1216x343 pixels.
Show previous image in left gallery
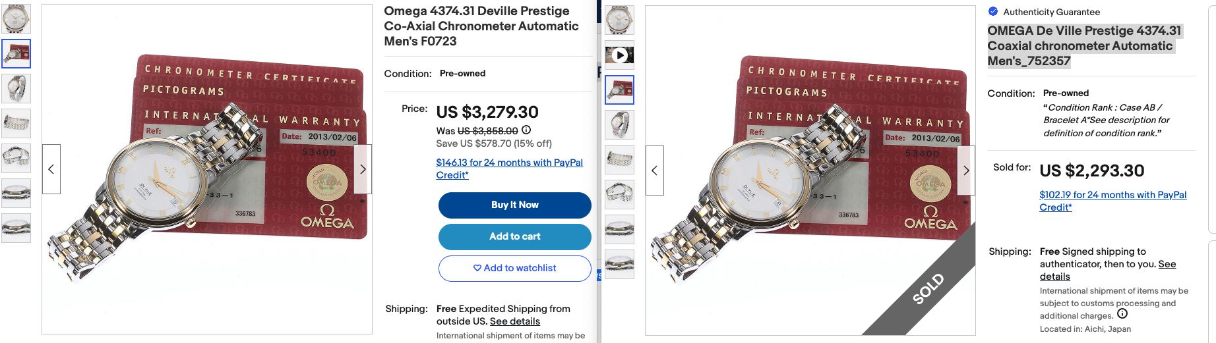(51, 169)
